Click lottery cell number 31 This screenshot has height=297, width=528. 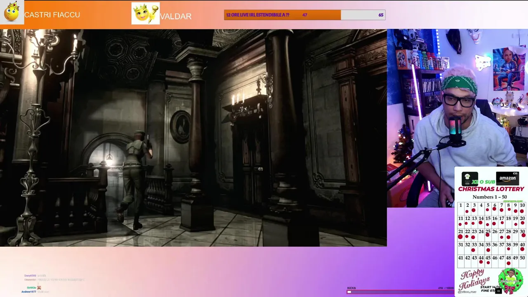(x=460, y=248)
